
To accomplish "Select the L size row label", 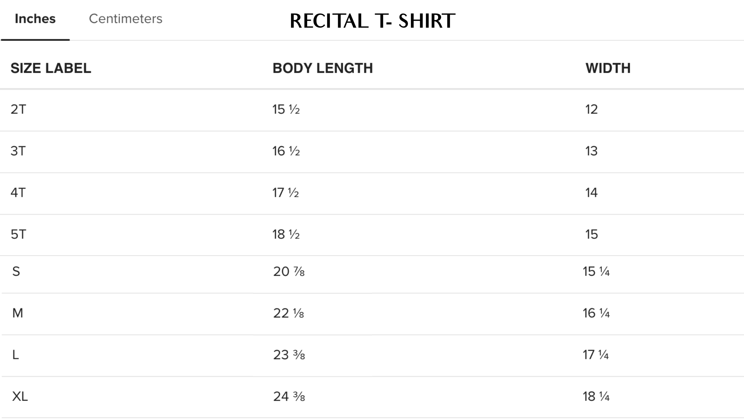I will click(x=16, y=355).
